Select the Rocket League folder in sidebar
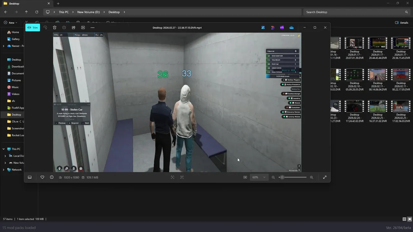 click(15, 135)
